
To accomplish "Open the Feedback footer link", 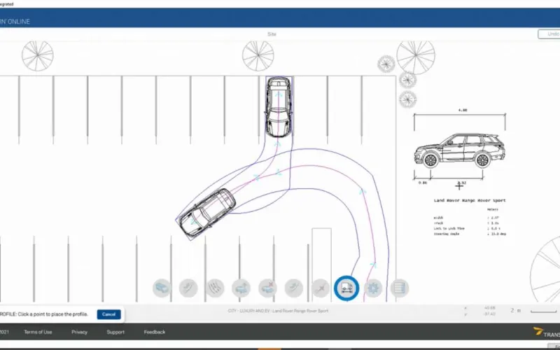I will pos(155,332).
